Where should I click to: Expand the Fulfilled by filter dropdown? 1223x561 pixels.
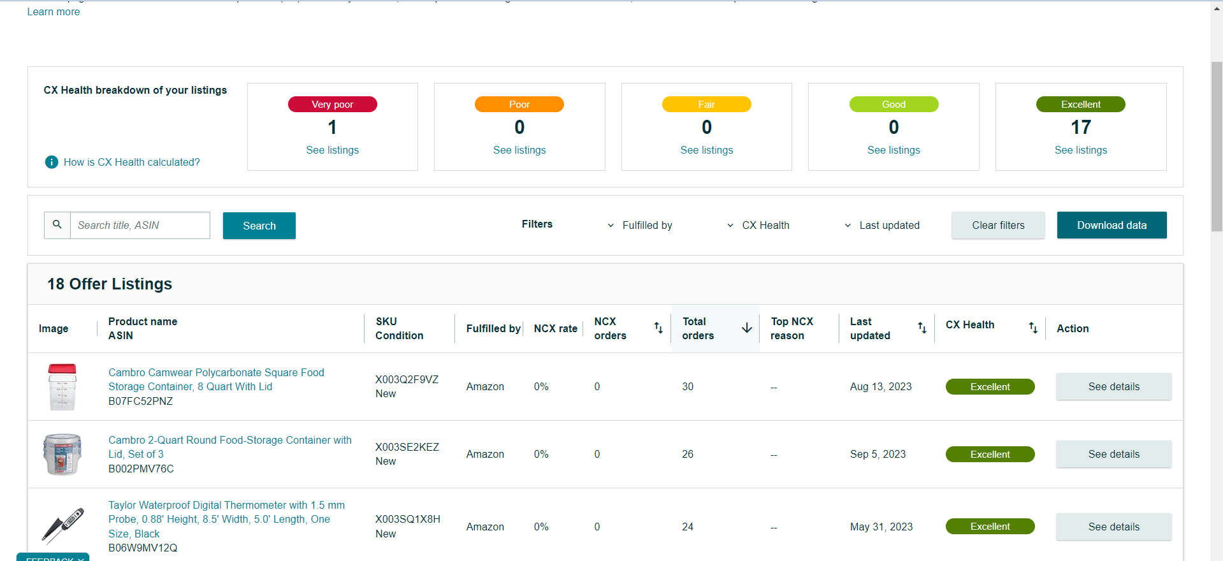click(x=640, y=225)
